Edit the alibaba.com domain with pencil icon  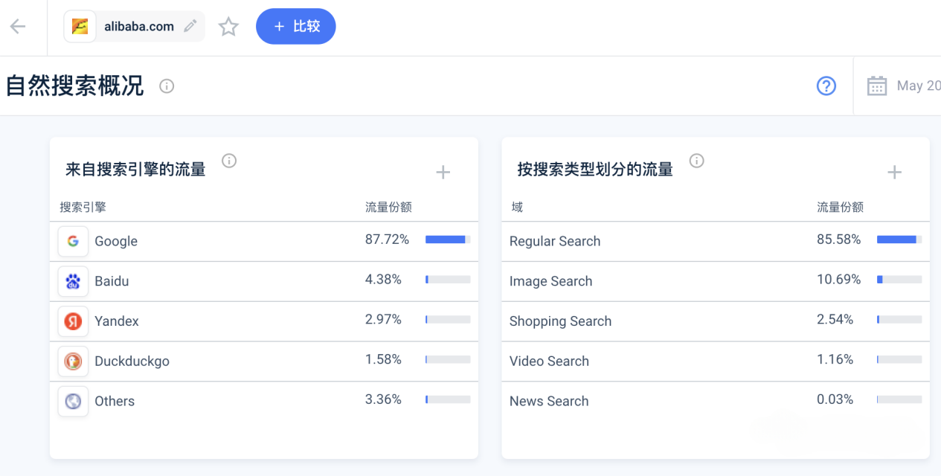[x=190, y=26]
